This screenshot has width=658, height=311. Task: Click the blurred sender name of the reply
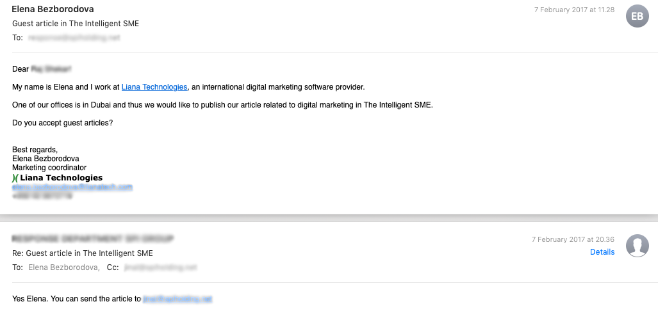(x=93, y=239)
